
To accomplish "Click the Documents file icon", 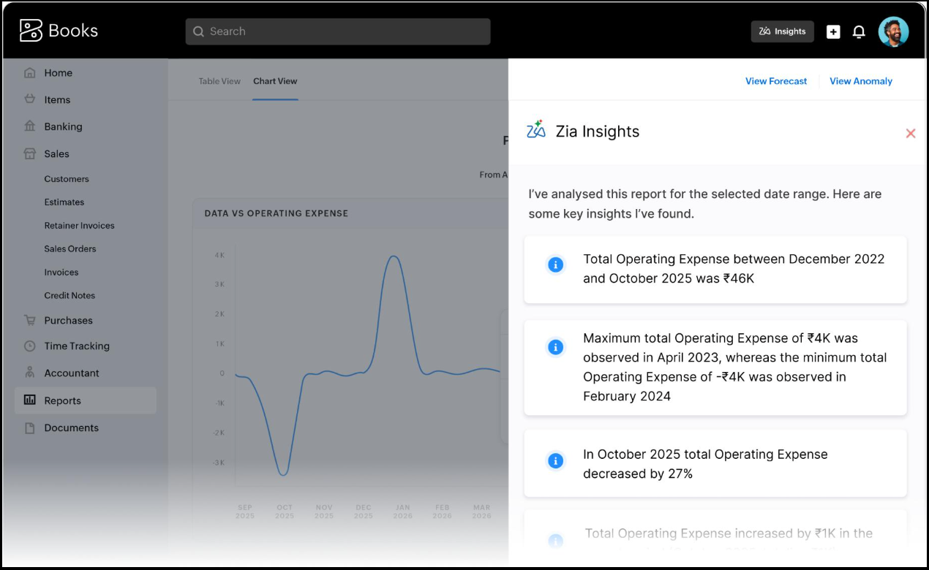I will [30, 427].
